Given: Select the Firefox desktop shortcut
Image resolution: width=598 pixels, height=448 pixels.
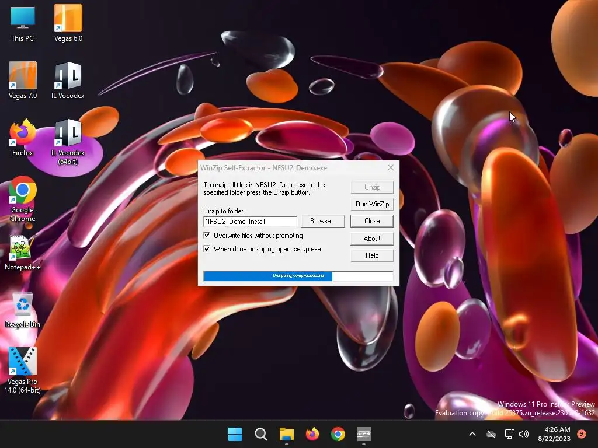Looking at the screenshot, I should pyautogui.click(x=23, y=138).
